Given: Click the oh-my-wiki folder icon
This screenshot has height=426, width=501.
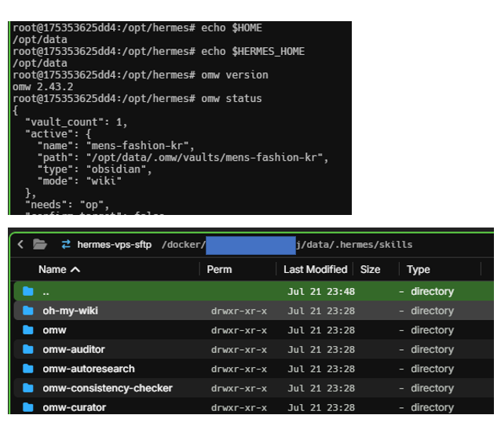Looking at the screenshot, I should (x=28, y=311).
